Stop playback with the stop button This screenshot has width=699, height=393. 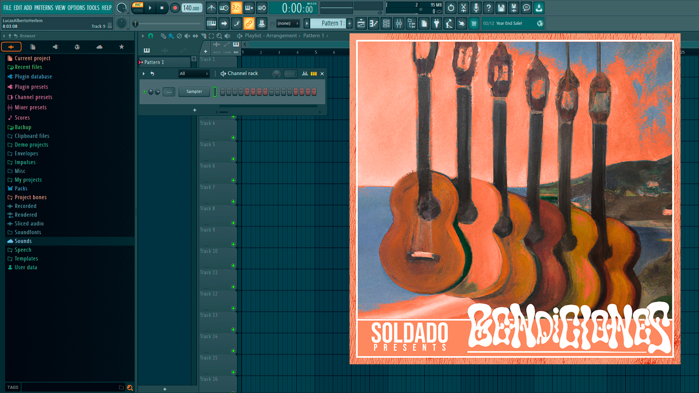tap(162, 8)
